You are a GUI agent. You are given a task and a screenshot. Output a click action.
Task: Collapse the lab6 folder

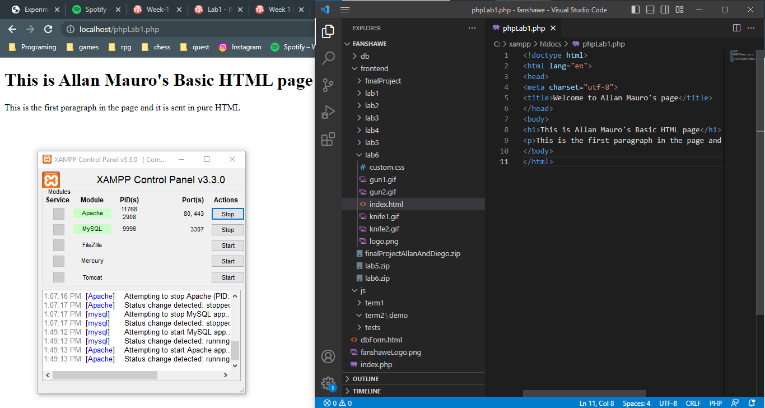pos(372,155)
